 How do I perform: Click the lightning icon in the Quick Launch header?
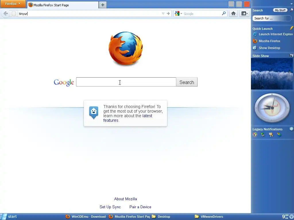tap(291, 28)
